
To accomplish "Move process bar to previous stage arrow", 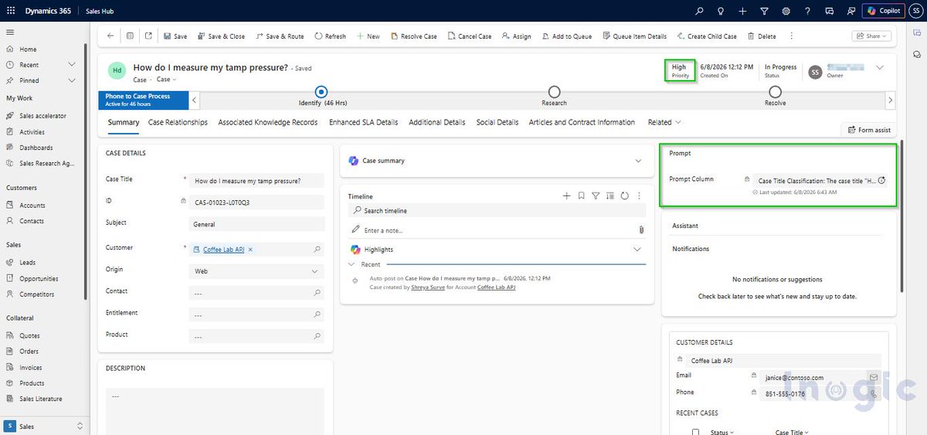I will point(195,100).
